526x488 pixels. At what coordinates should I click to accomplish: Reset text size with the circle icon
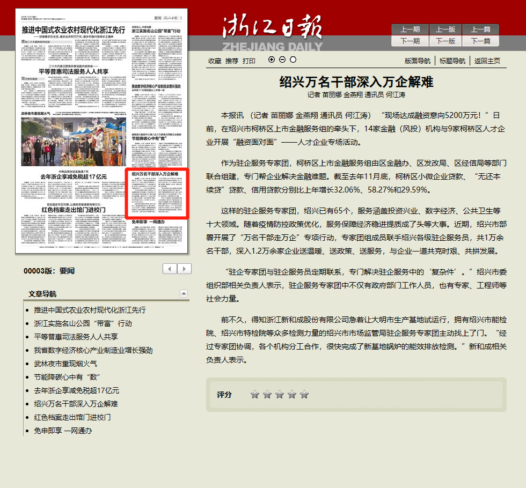(293, 60)
